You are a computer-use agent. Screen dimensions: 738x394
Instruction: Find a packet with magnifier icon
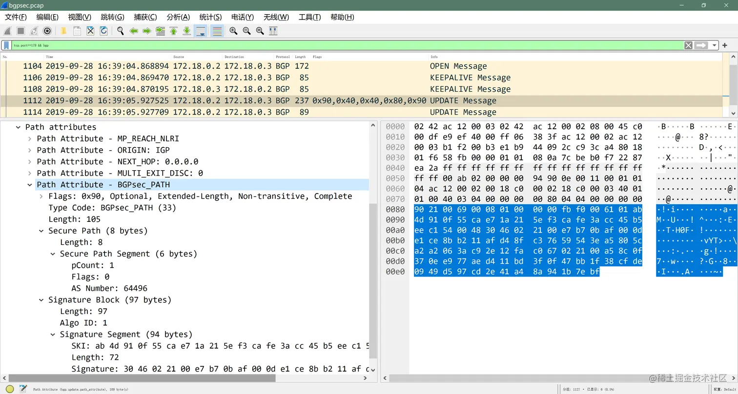click(x=120, y=31)
